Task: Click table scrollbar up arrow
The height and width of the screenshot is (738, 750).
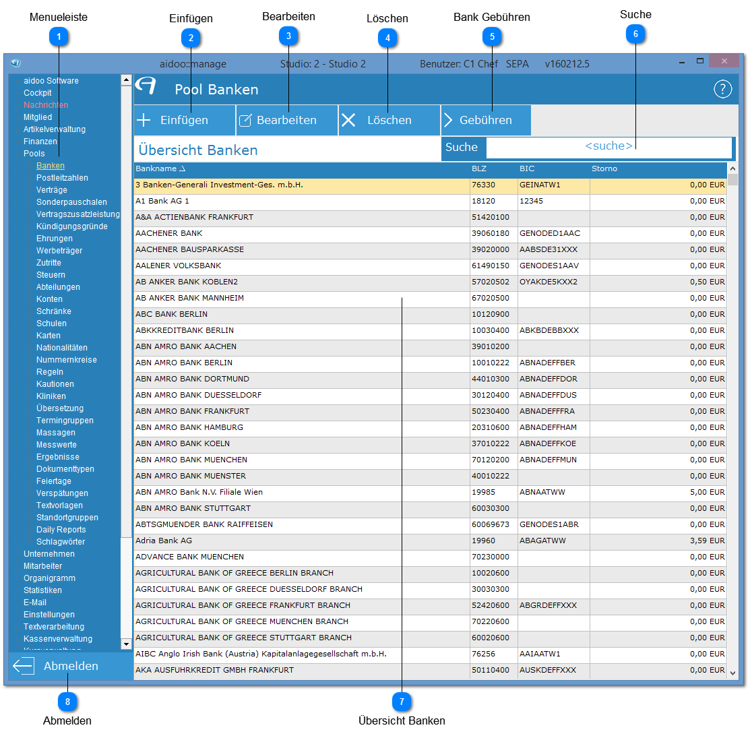Action: [x=732, y=168]
